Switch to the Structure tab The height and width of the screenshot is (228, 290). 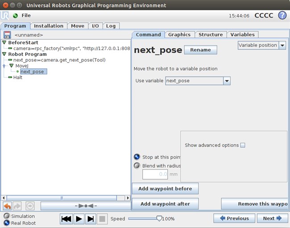tap(211, 34)
